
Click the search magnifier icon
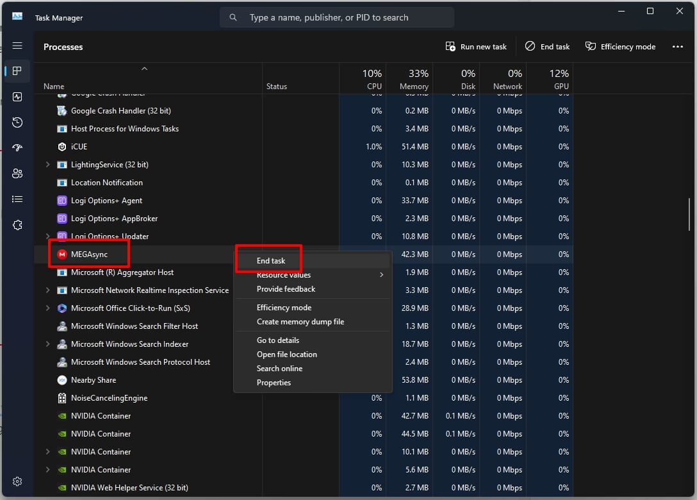click(x=233, y=17)
